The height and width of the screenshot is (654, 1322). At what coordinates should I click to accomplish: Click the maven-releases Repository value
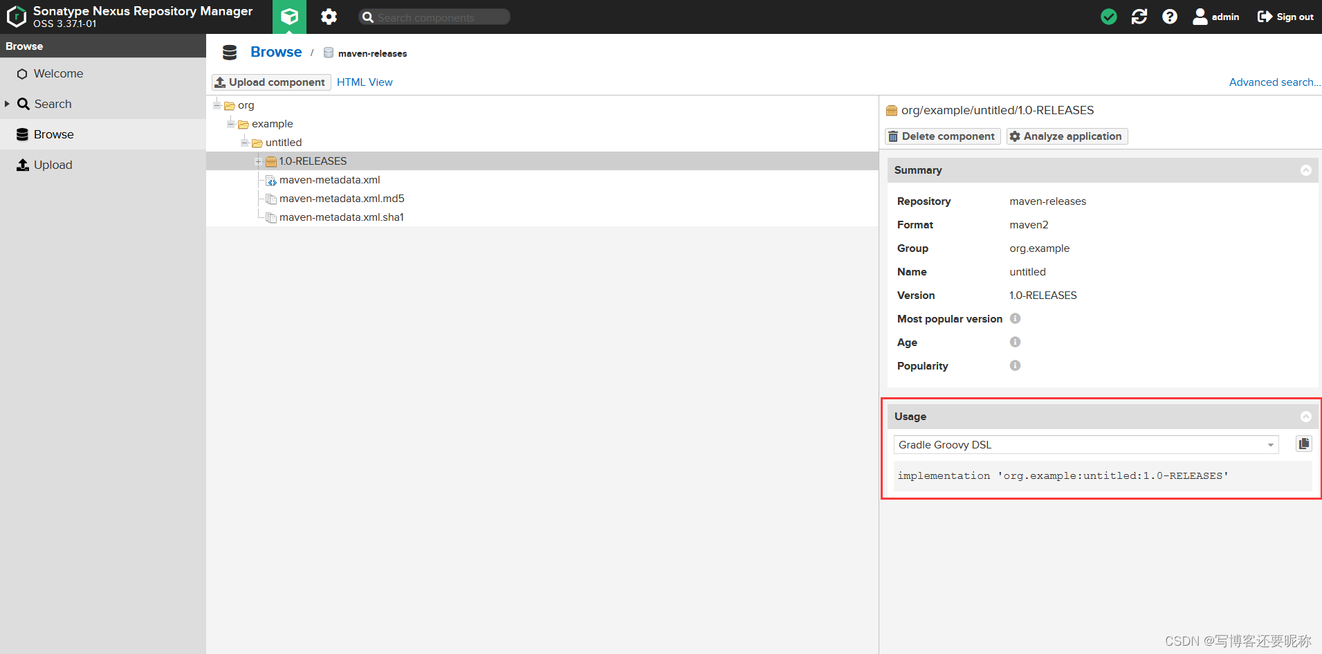pos(1047,201)
